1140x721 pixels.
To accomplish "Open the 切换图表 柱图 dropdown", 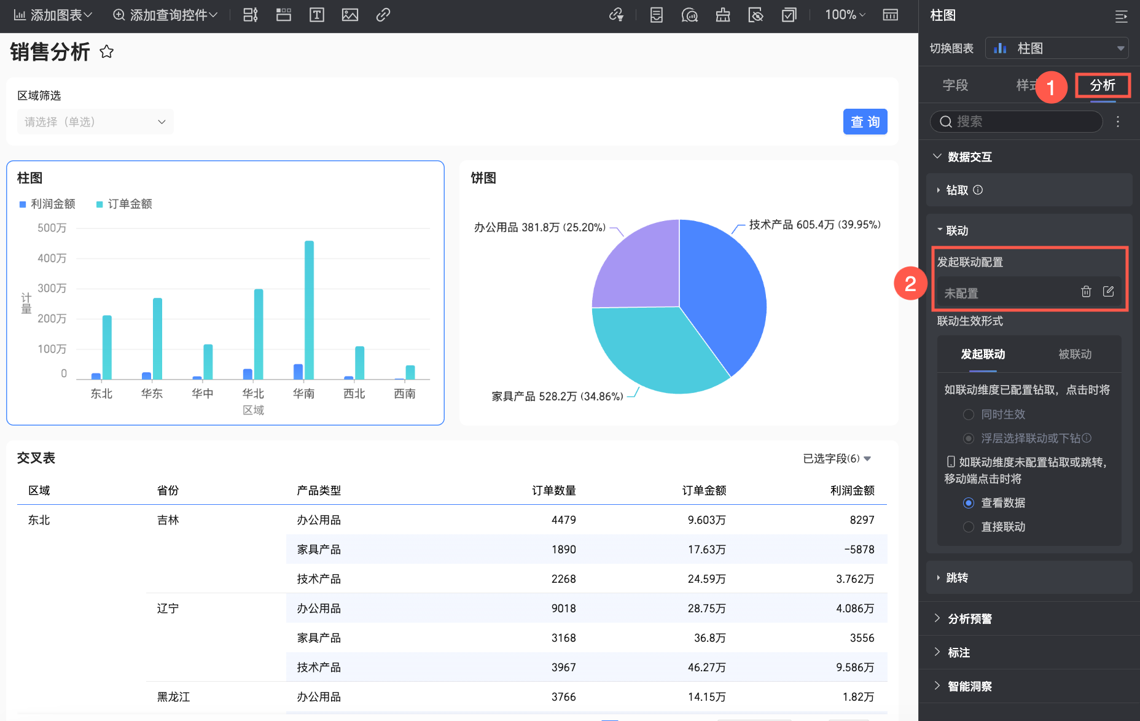I will point(1056,48).
